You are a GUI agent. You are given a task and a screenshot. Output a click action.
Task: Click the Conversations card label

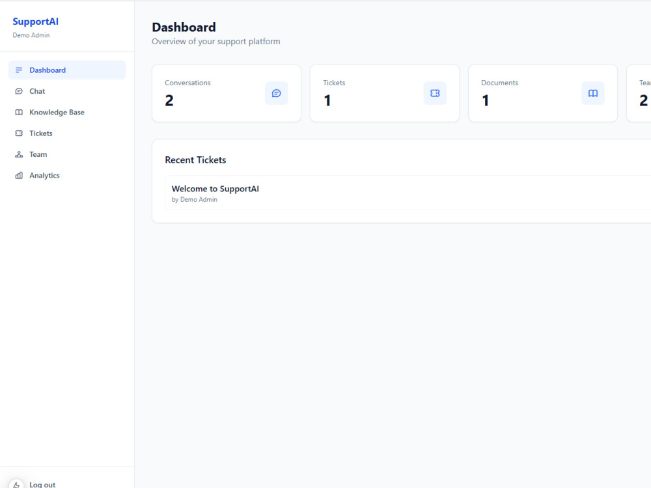tap(187, 83)
